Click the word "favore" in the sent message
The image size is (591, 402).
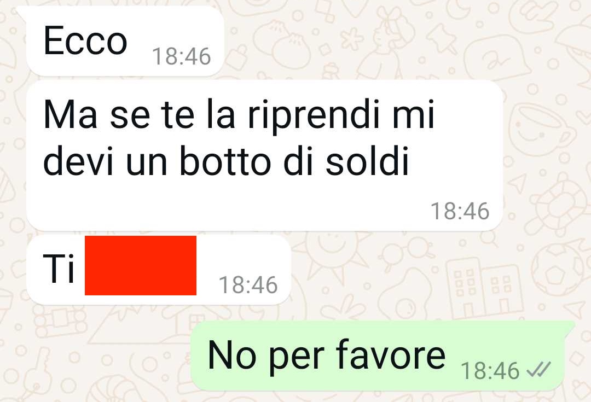coord(391,354)
